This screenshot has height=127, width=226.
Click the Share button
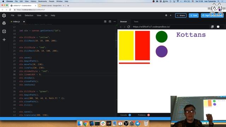point(181,16)
